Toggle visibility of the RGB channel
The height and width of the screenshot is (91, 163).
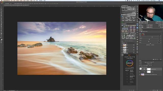point(122,45)
